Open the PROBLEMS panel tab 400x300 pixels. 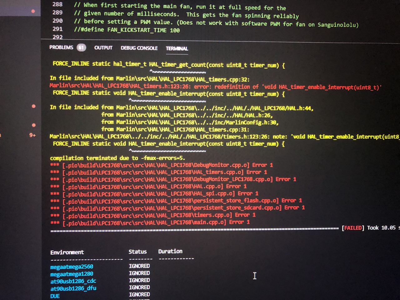click(x=61, y=47)
